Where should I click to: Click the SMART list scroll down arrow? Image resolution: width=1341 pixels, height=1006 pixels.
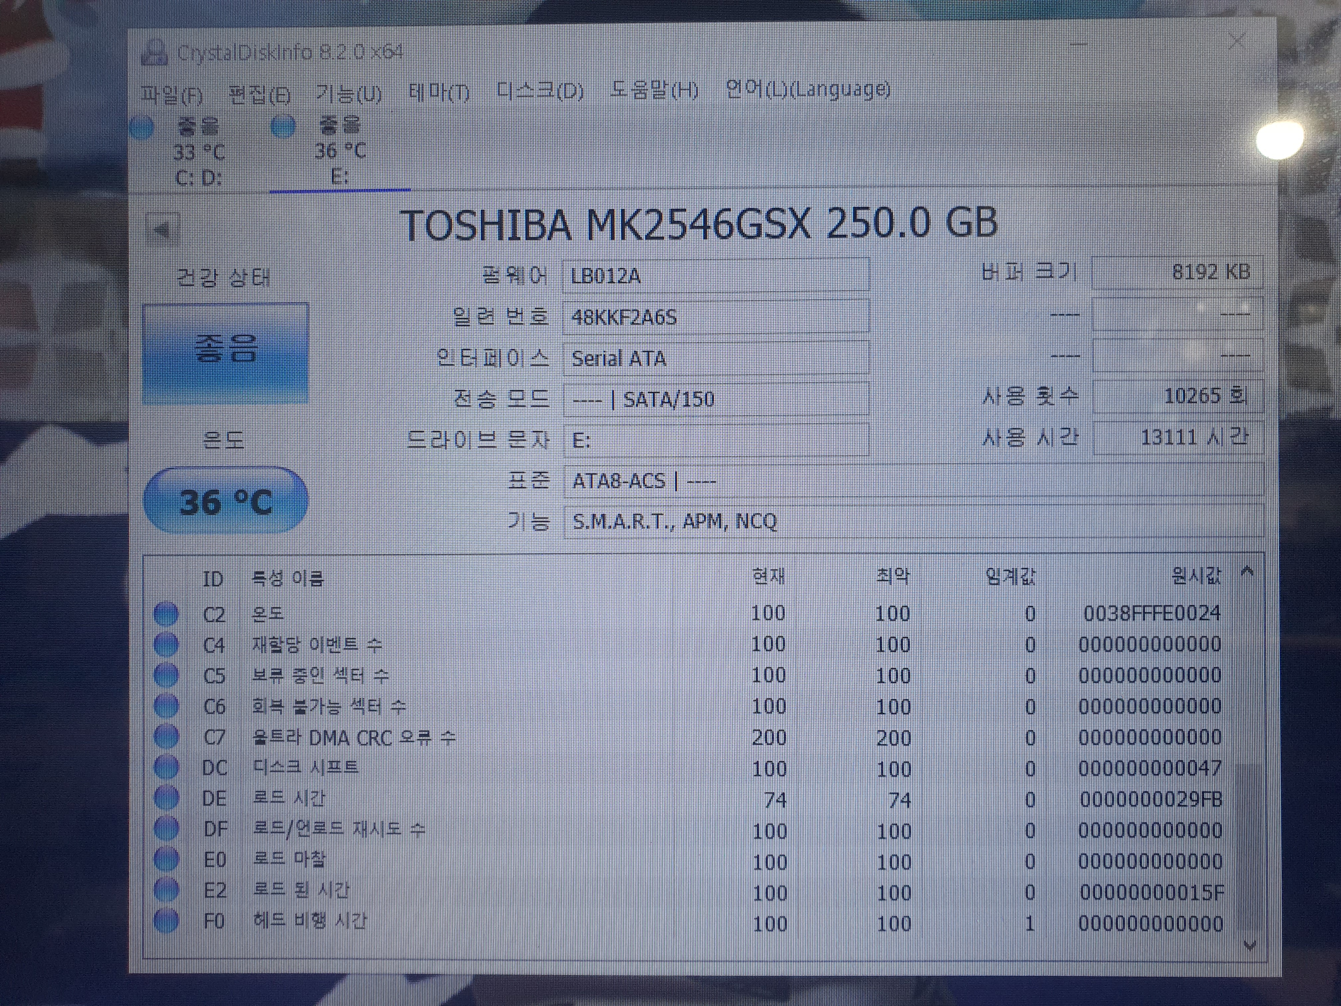click(x=1249, y=945)
